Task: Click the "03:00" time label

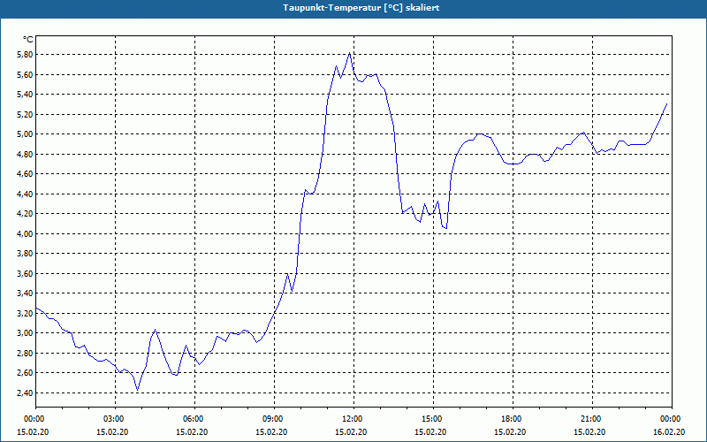Action: click(113, 419)
